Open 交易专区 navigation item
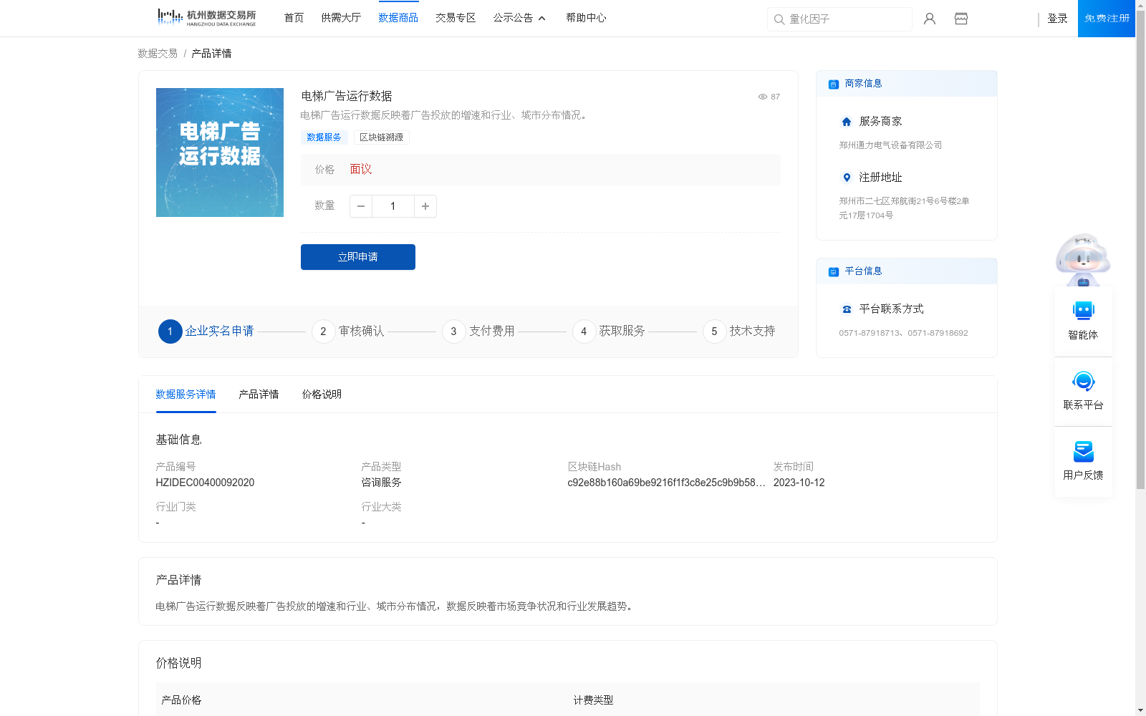1146x716 pixels. (456, 18)
